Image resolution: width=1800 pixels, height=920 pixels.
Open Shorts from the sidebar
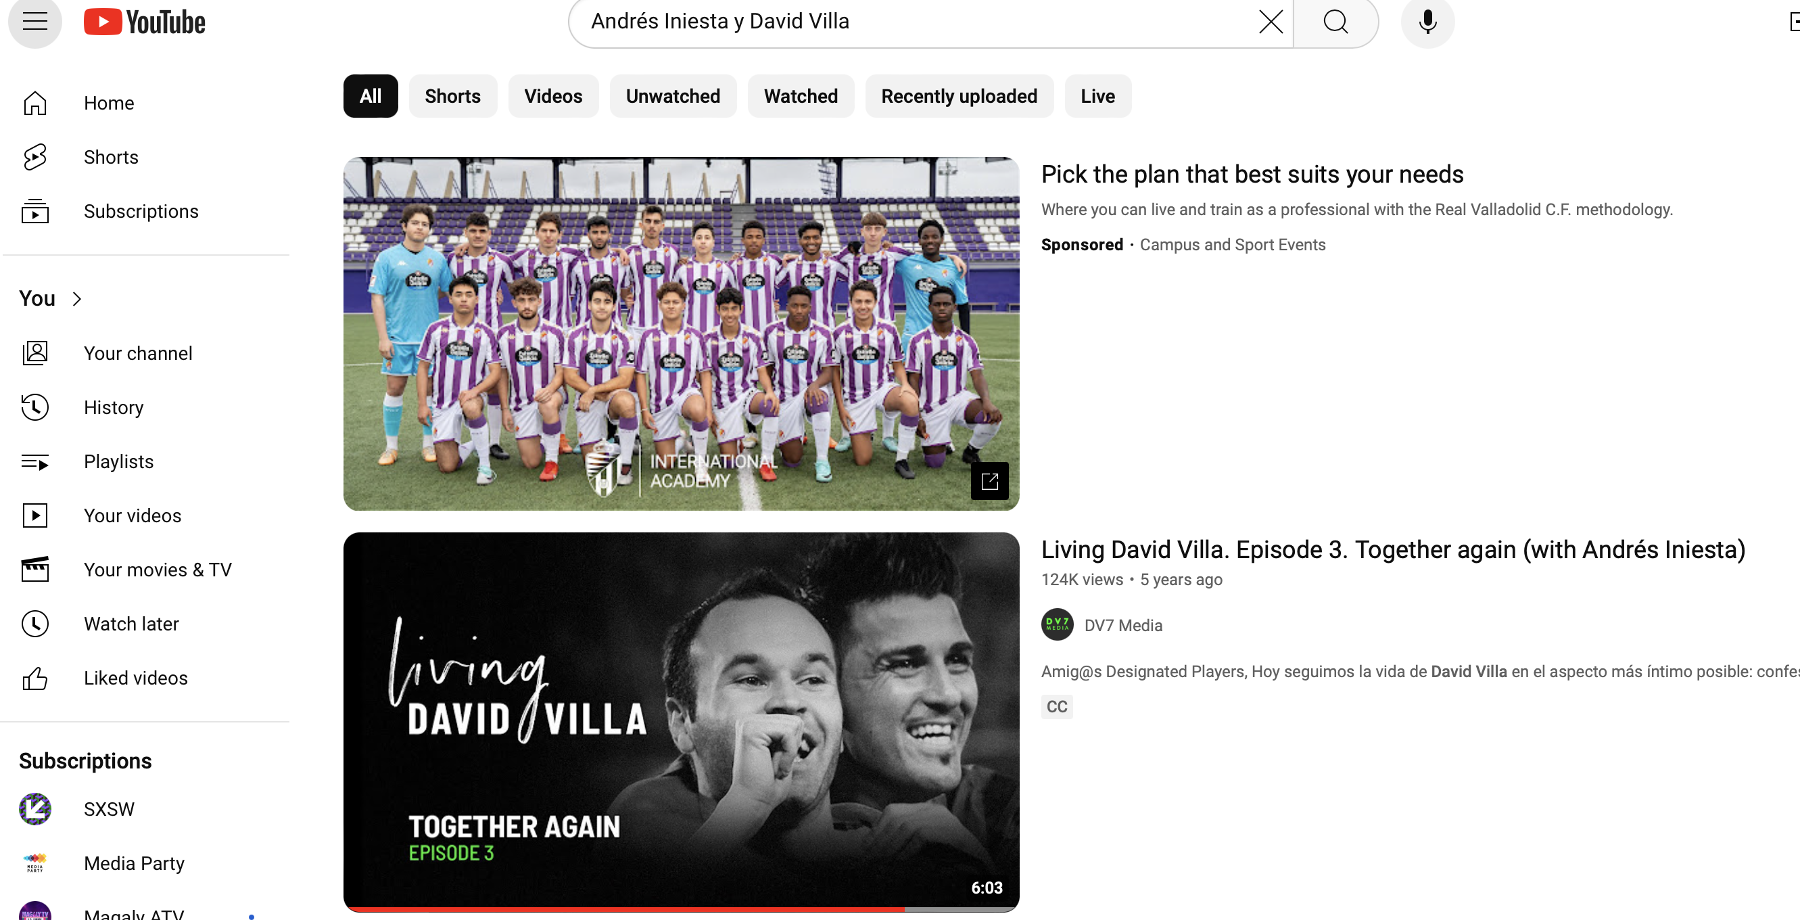(110, 158)
